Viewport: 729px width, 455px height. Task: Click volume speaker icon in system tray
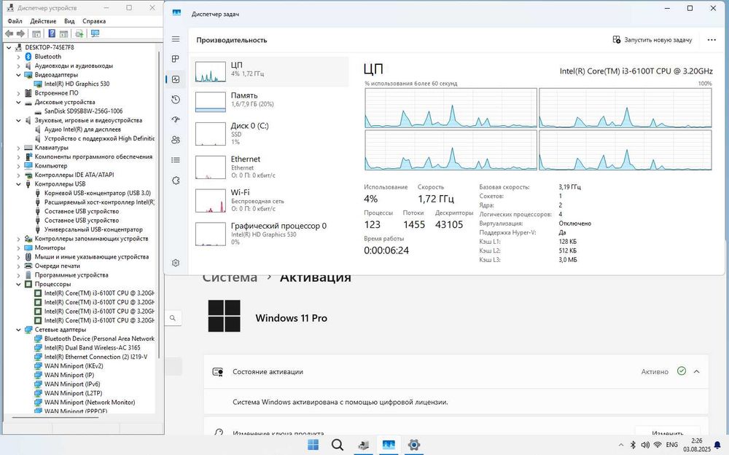coord(645,445)
